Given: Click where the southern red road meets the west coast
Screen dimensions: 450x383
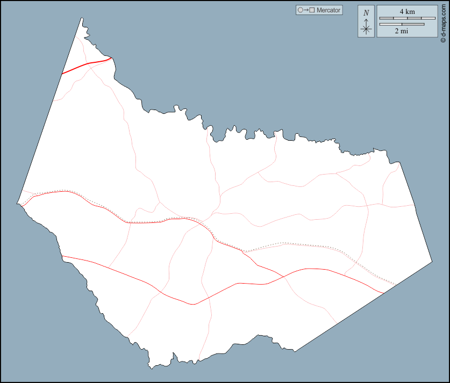Looking at the screenshot, I should pos(63,257).
